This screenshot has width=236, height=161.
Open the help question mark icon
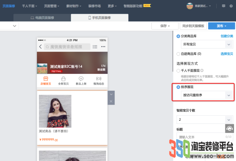click(x=231, y=6)
